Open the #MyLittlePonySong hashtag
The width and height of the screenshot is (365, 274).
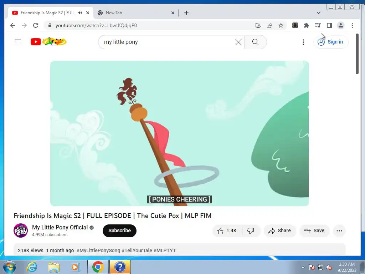[98, 250]
